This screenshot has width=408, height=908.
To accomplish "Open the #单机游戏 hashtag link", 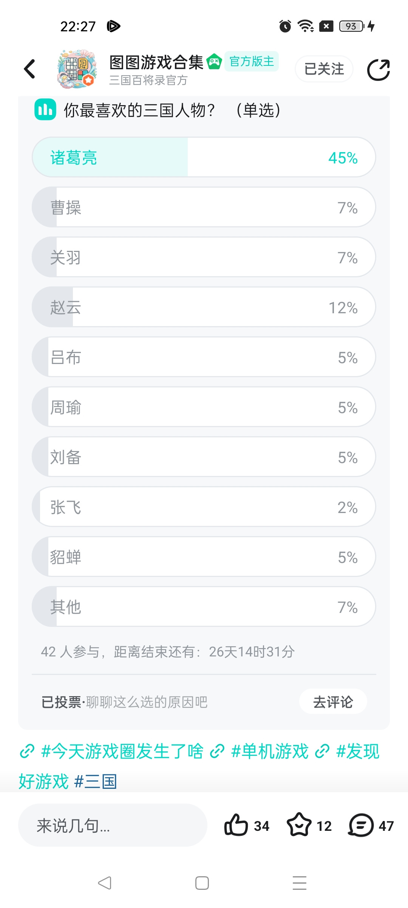I will (260, 751).
